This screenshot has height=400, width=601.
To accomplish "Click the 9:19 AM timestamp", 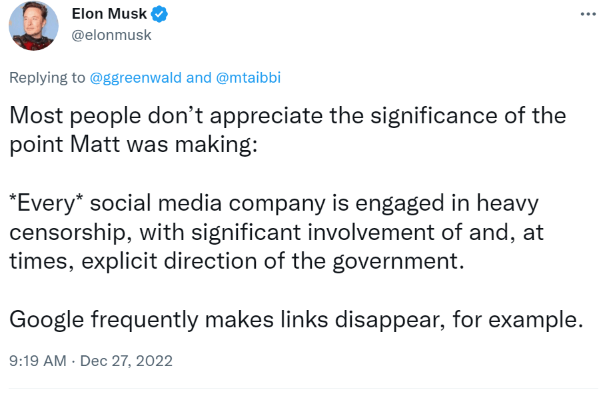I will point(37,361).
